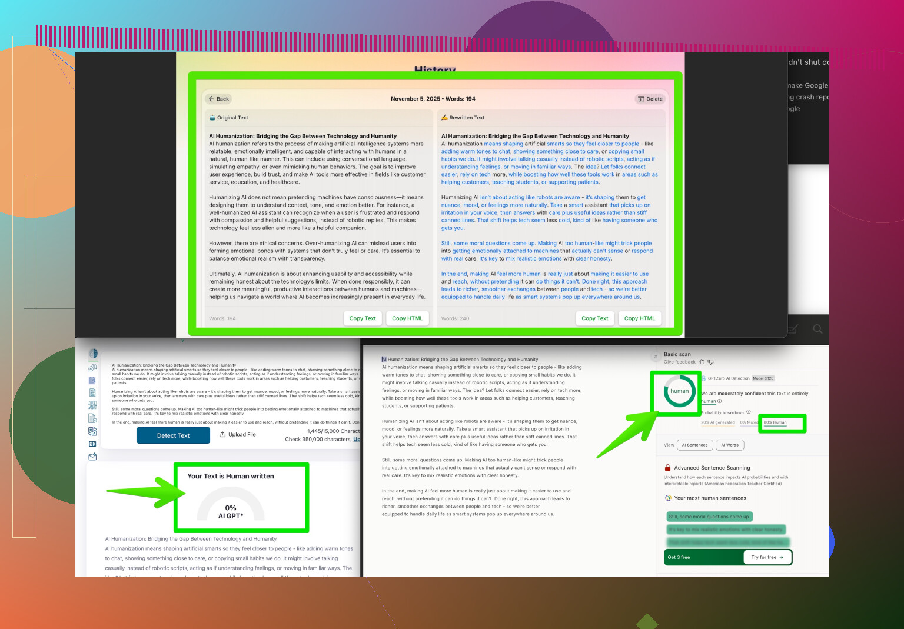The height and width of the screenshot is (629, 904).
Task: Delete the history entry
Action: tap(650, 99)
